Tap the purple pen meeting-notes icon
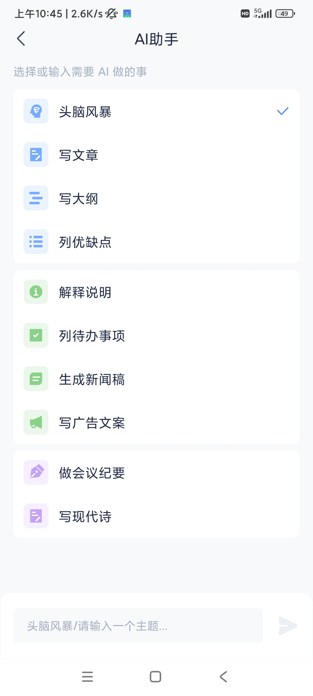This screenshot has height=696, width=313. pyautogui.click(x=36, y=472)
